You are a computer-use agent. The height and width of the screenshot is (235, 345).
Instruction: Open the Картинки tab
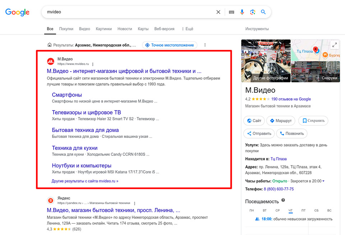(103, 29)
